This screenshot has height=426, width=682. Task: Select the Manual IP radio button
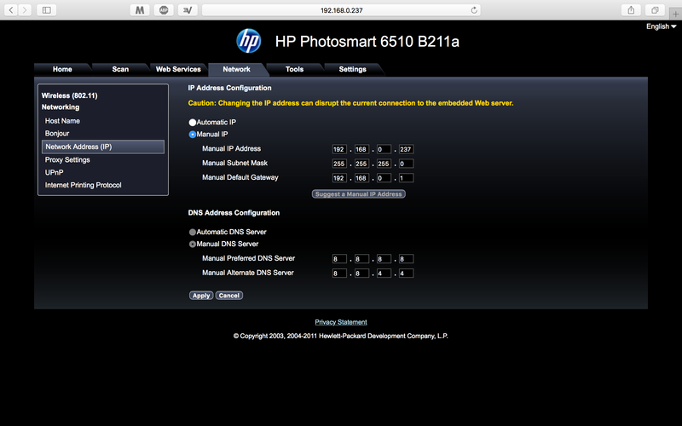[193, 135]
